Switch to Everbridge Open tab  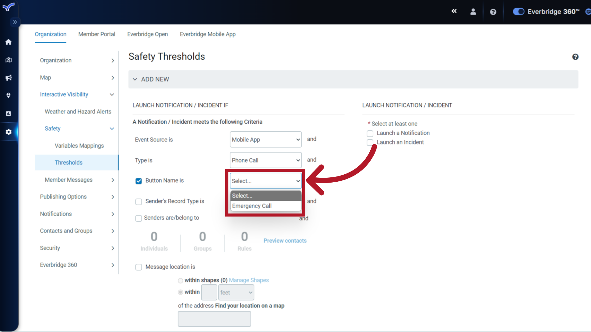pos(147,34)
